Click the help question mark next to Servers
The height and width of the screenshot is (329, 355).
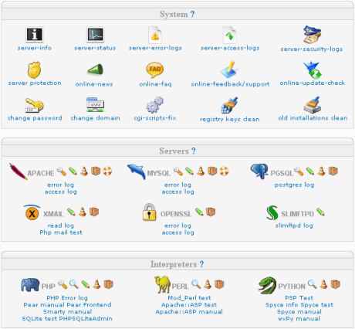coord(194,151)
